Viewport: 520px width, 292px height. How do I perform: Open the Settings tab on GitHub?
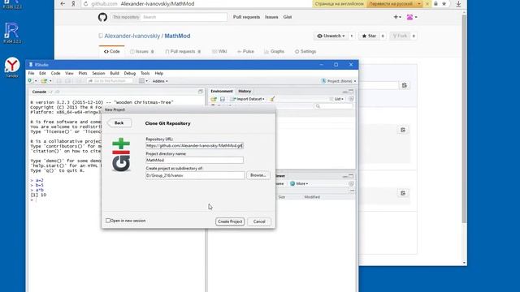point(305,51)
